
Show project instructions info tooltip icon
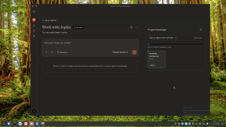(176, 38)
